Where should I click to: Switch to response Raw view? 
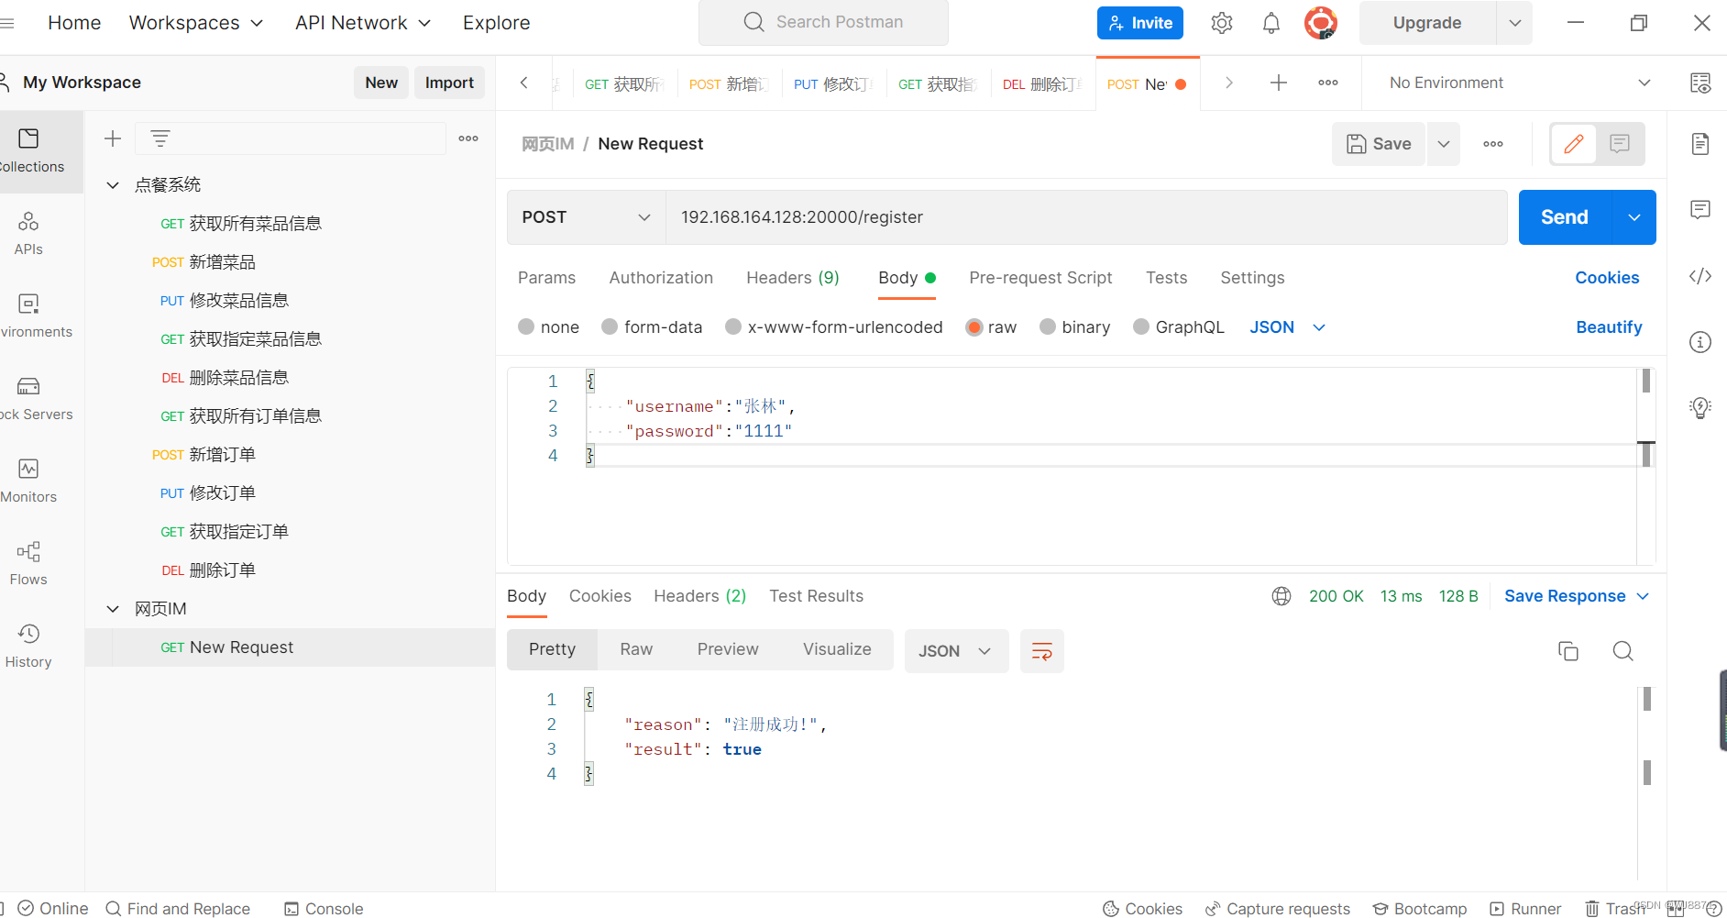[636, 649]
